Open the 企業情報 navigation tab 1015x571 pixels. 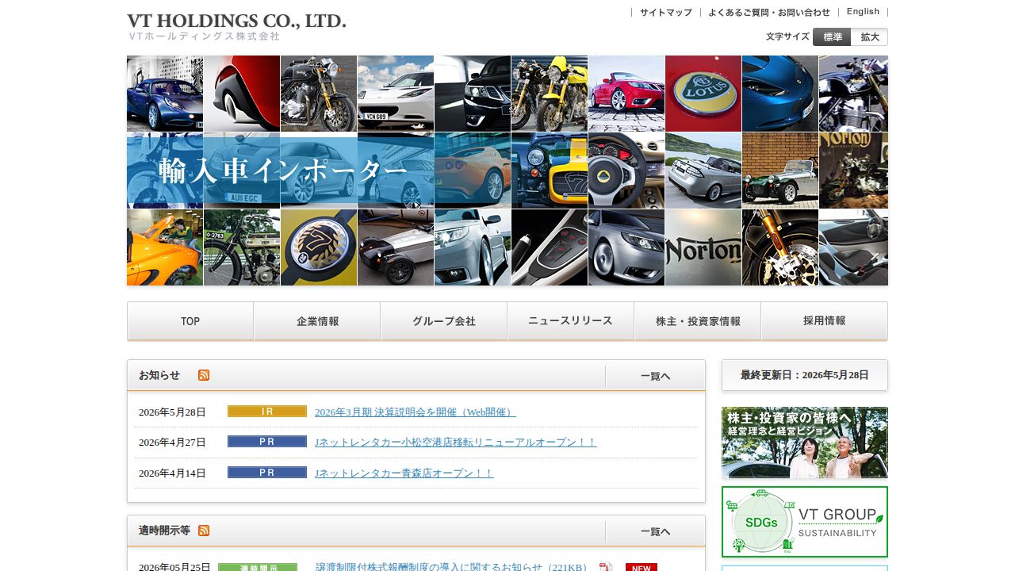pyautogui.click(x=317, y=321)
